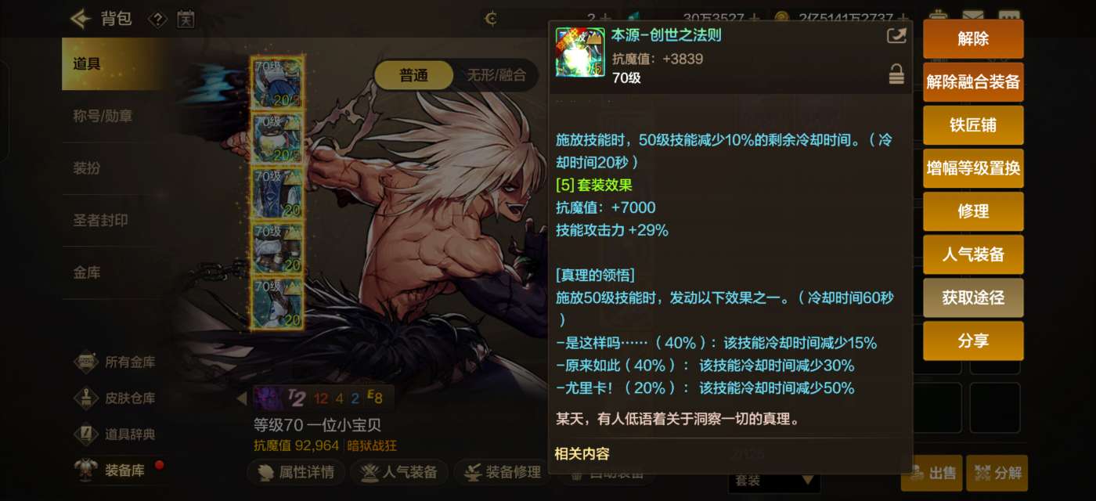Switch to 普通 equipment view
The height and width of the screenshot is (501, 1096).
click(413, 75)
